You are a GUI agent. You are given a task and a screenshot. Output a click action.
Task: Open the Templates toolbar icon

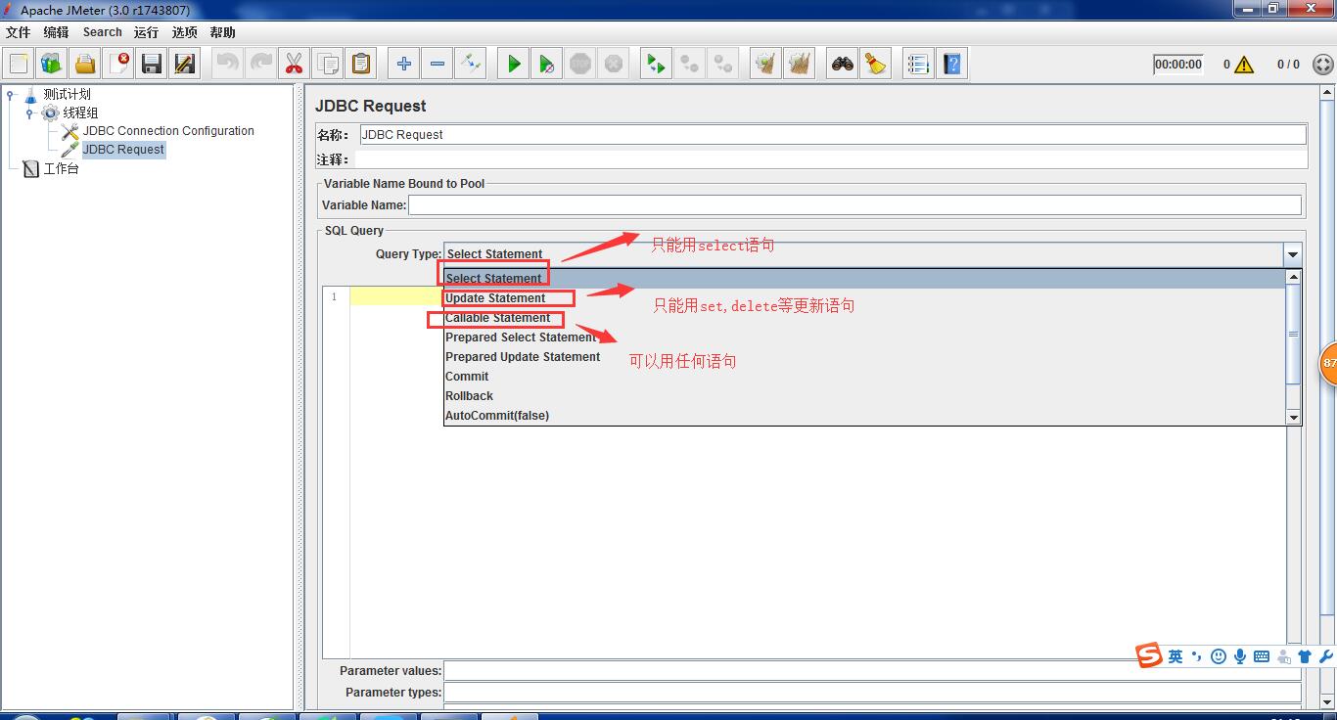coord(52,64)
